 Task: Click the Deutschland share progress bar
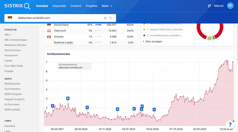coord(98,25)
